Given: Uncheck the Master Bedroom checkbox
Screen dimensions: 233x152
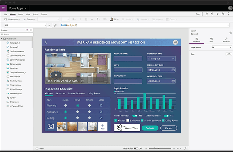Looking at the screenshot, I should pyautogui.click(x=142, y=120).
